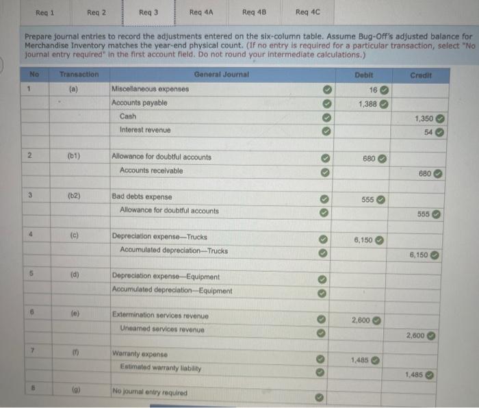Click the Accumulated depreciation—Equipment field
Screen dimensions: 479x408
[220, 291]
